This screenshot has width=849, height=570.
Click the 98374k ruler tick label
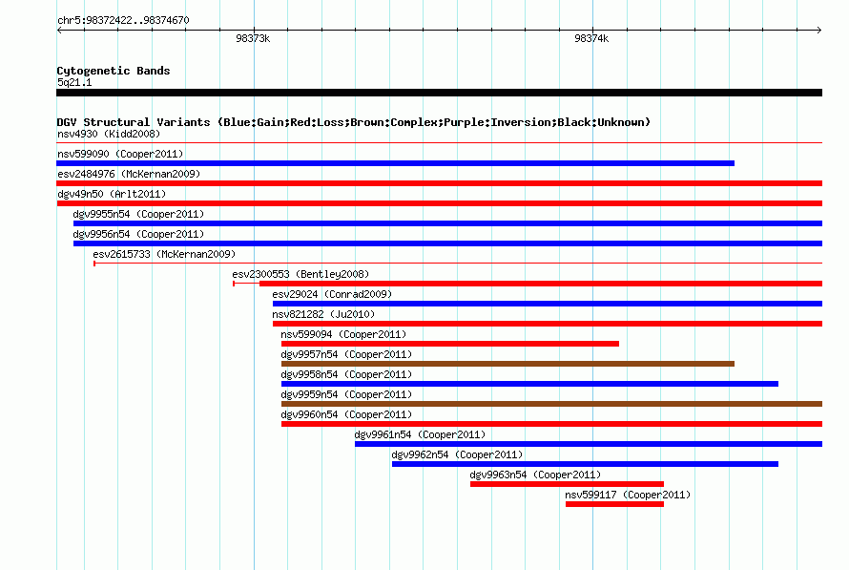[591, 38]
